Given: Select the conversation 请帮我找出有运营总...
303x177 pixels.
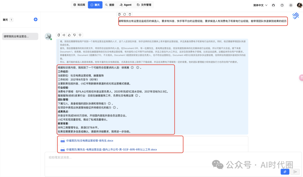Looking at the screenshot, I should pyautogui.click(x=20, y=36).
